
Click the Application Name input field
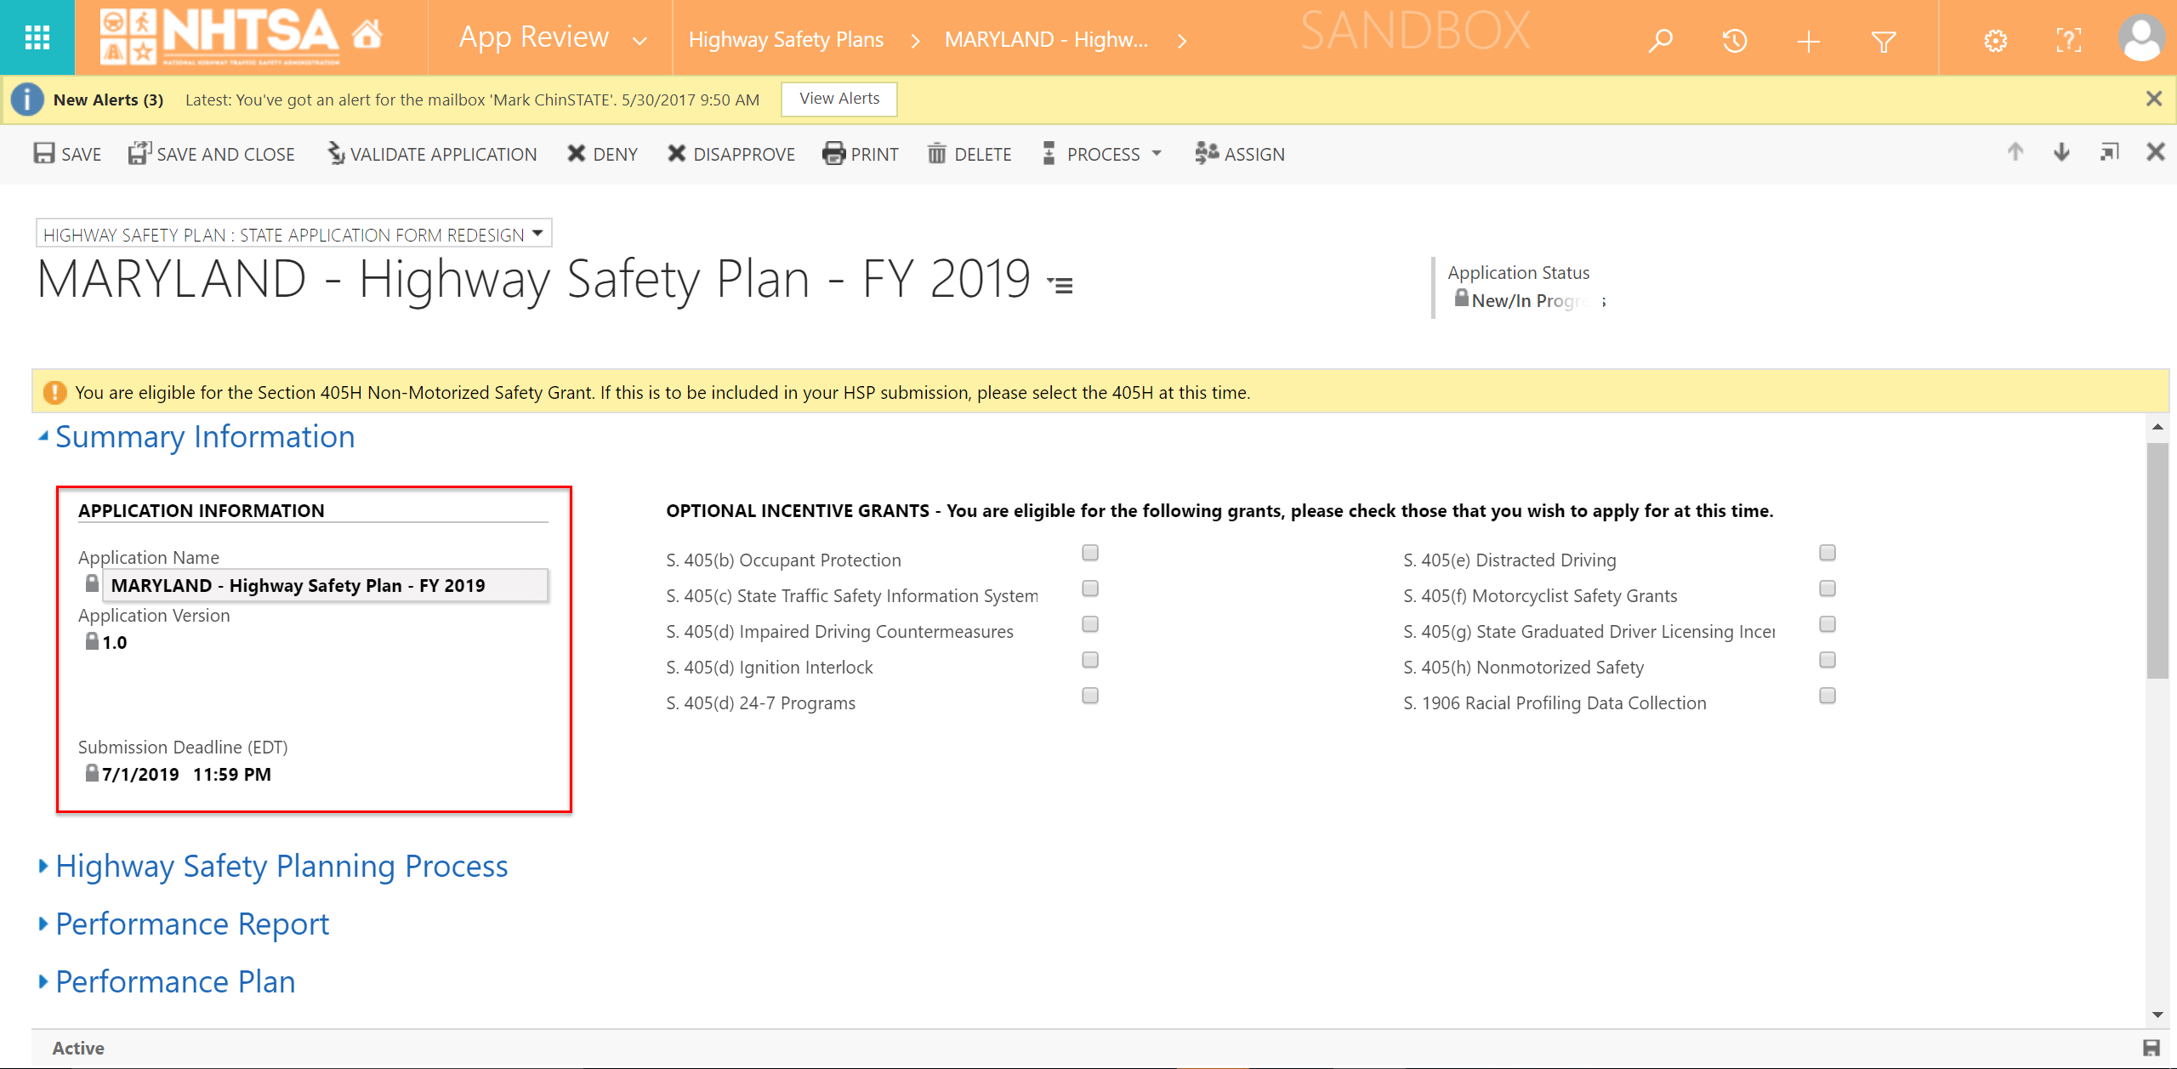pos(324,585)
